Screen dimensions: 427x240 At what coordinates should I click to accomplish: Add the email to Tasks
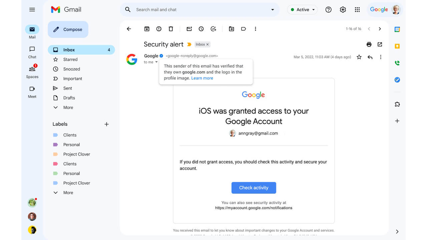213,29
